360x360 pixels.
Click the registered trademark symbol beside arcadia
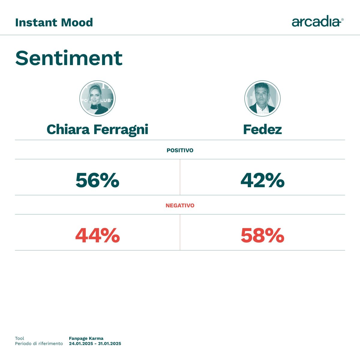[x=342, y=19]
